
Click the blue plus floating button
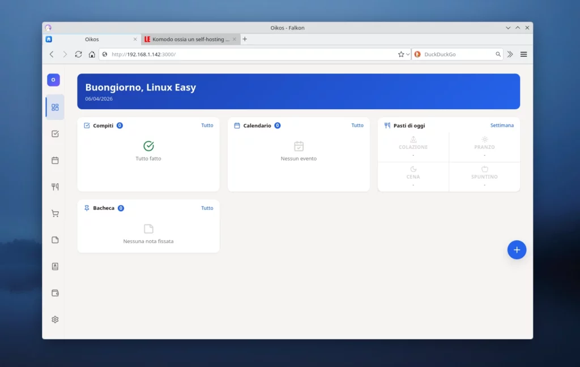coord(517,249)
